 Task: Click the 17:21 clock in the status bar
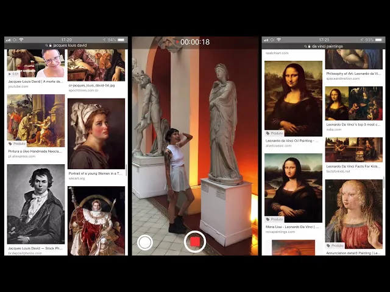[324, 40]
